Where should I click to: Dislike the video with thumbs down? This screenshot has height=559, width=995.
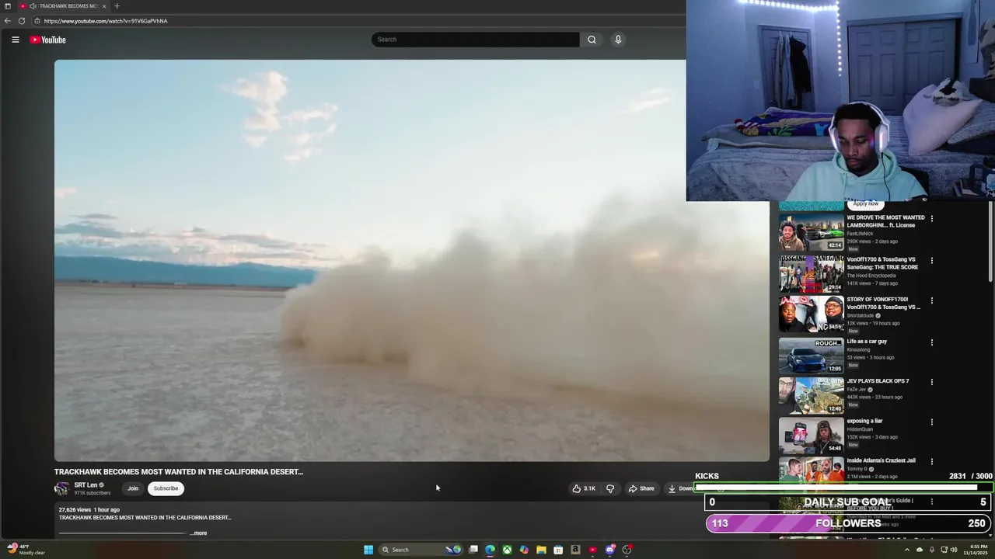pyautogui.click(x=610, y=488)
